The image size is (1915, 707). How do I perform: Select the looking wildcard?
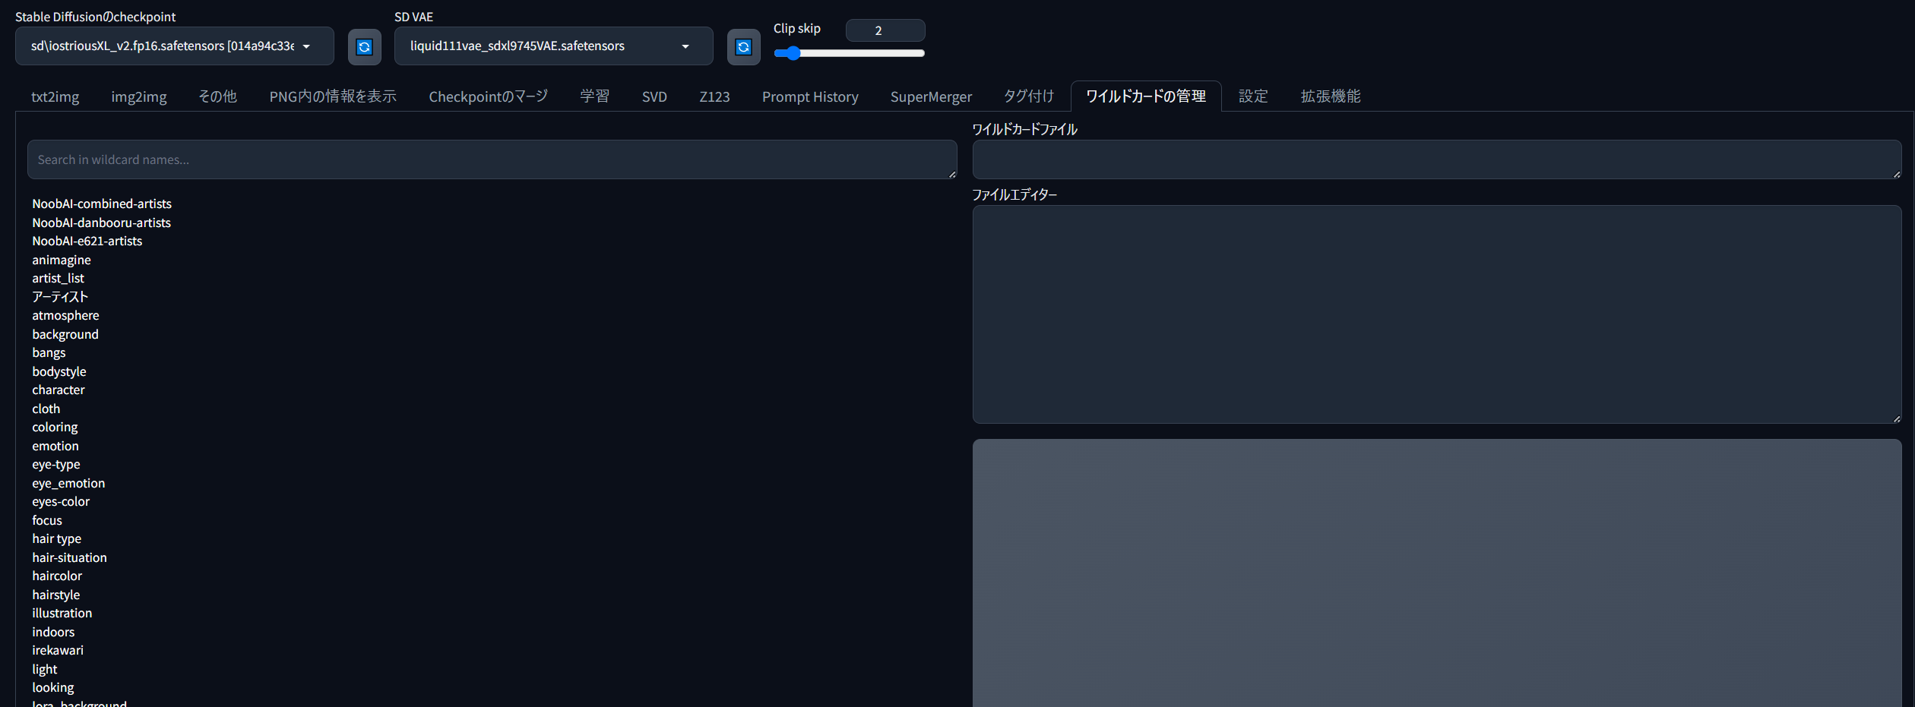53,687
